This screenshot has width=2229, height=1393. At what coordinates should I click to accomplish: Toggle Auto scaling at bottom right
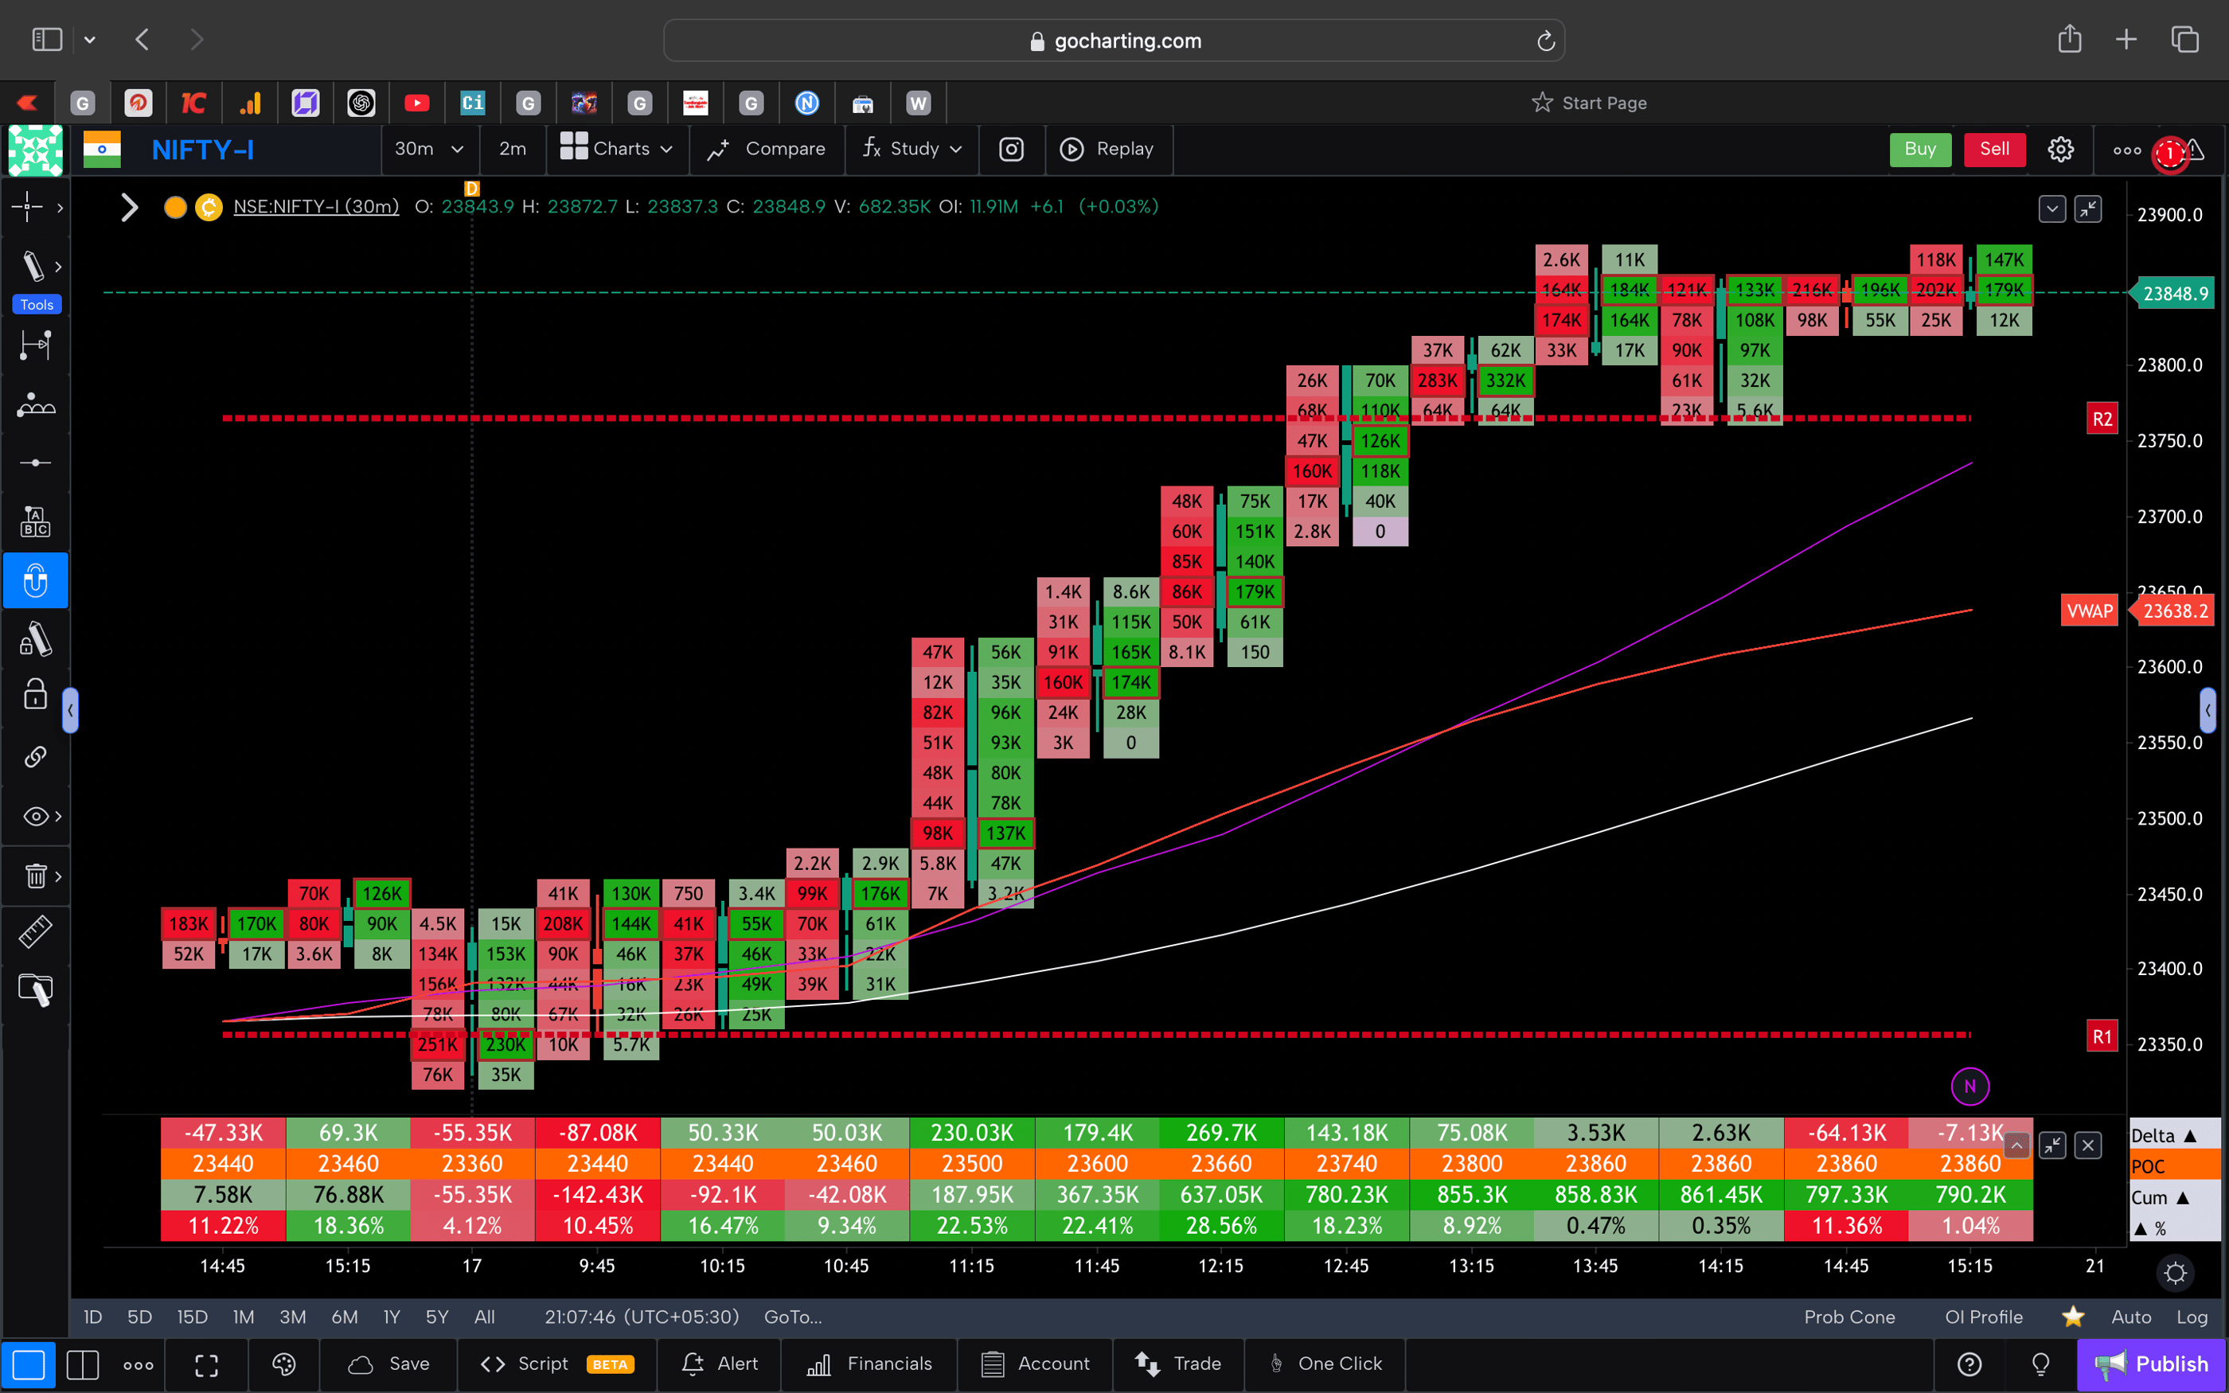[2130, 1317]
